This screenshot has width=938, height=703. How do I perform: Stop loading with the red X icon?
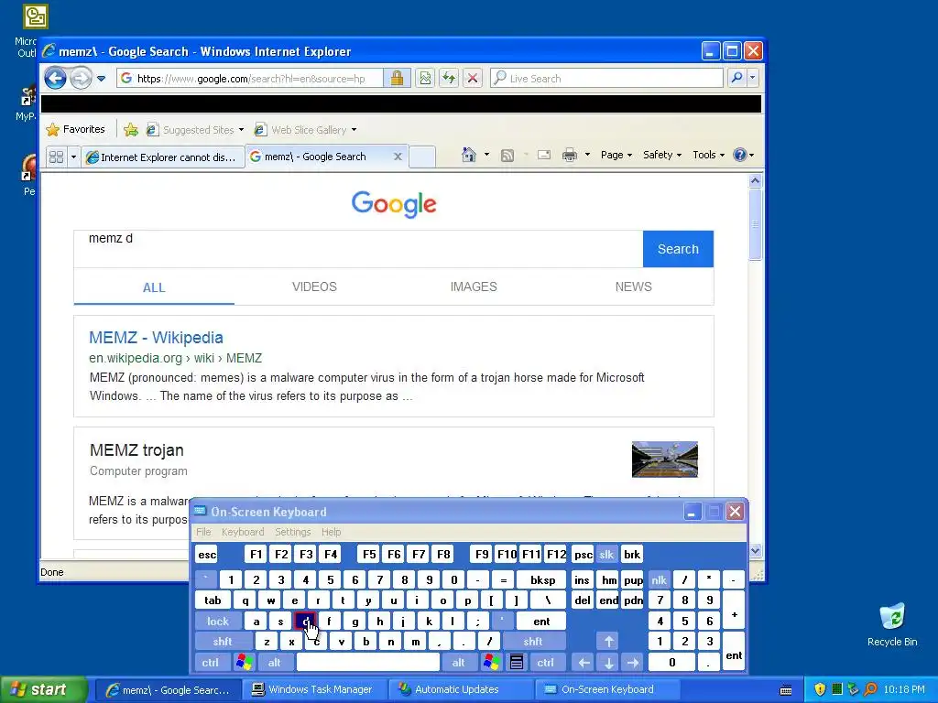[472, 78]
